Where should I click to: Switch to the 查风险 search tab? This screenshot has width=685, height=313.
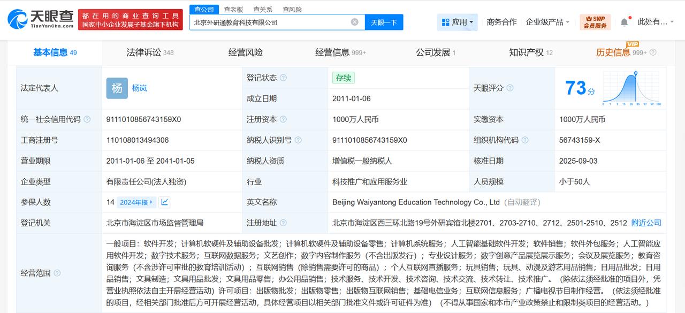292,9
